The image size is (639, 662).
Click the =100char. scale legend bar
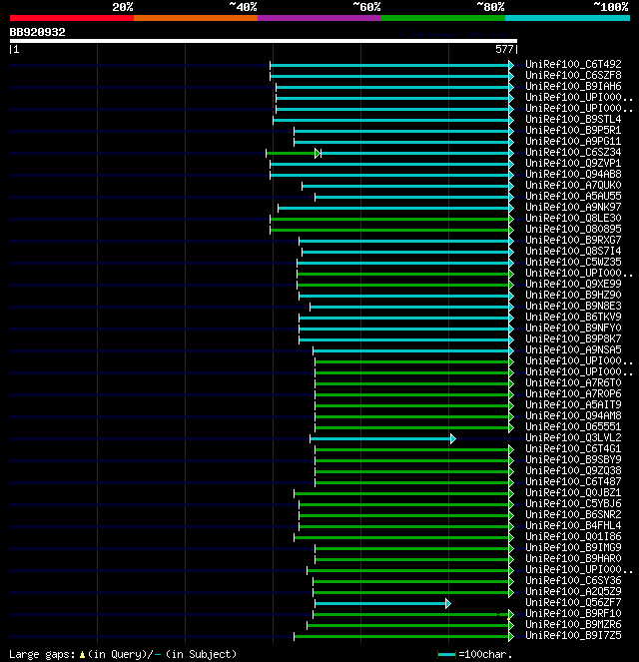point(446,655)
